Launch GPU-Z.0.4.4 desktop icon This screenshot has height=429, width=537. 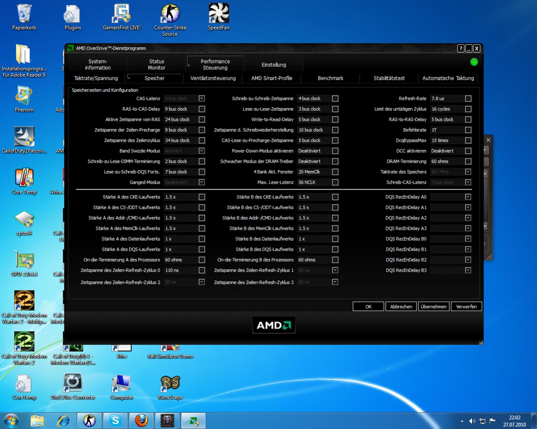(x=24, y=263)
